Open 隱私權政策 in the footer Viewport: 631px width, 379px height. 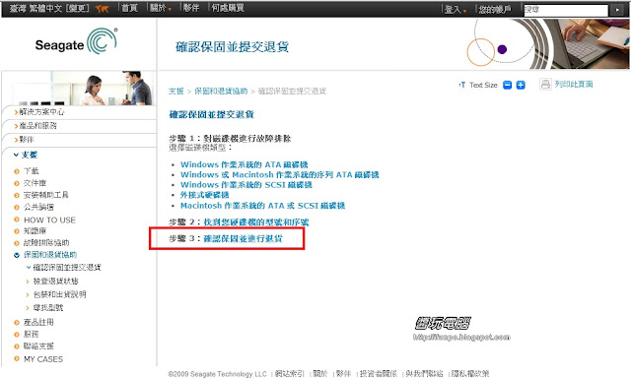[x=470, y=374]
